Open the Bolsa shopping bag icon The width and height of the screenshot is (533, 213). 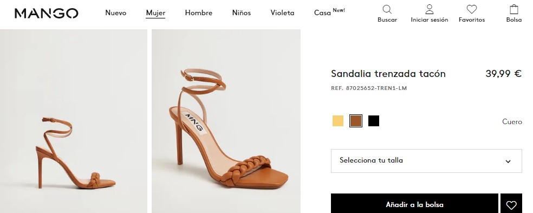pos(514,9)
